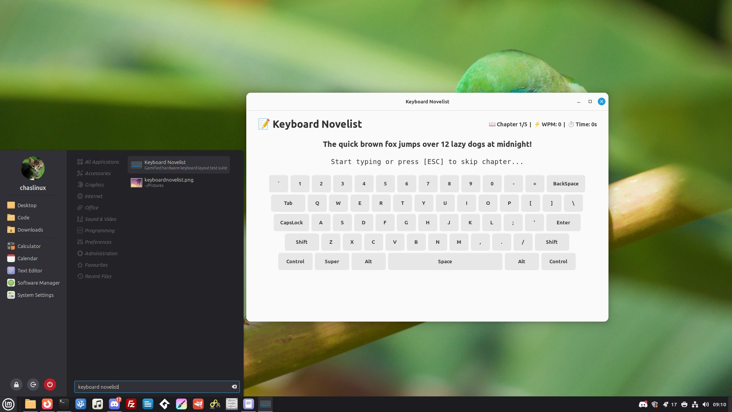The height and width of the screenshot is (412, 732).
Task: Click the Super key
Action: (332, 262)
